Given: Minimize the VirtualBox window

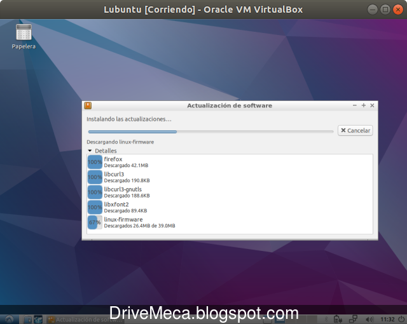Looking at the screenshot, I should [373, 10].
